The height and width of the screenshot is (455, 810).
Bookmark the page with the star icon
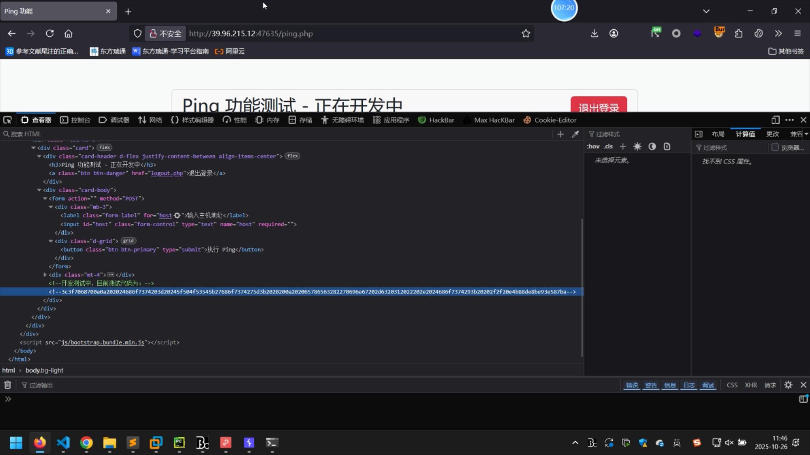(526, 34)
